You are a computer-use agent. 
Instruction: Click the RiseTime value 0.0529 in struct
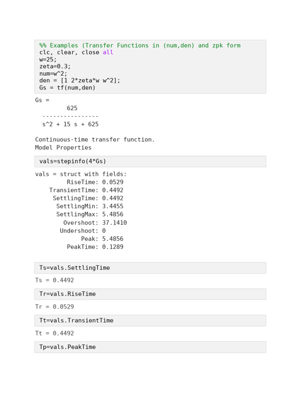(113, 182)
